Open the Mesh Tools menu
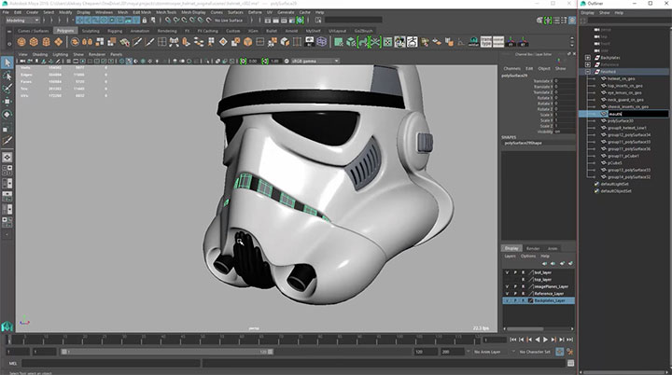Image resolution: width=672 pixels, height=375 pixels. pyautogui.click(x=166, y=12)
